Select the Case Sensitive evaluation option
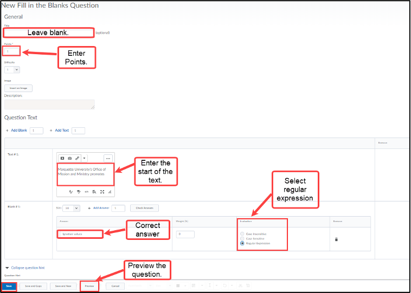 [242, 238]
